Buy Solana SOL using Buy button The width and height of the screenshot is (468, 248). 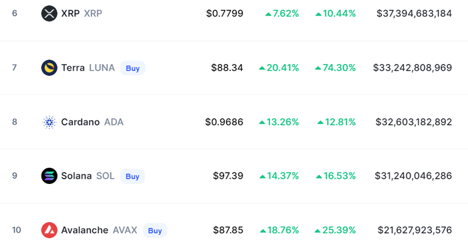132,176
